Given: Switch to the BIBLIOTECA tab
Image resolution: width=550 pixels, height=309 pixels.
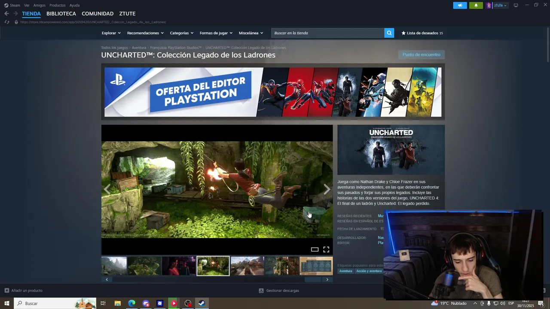Looking at the screenshot, I should coord(61,14).
